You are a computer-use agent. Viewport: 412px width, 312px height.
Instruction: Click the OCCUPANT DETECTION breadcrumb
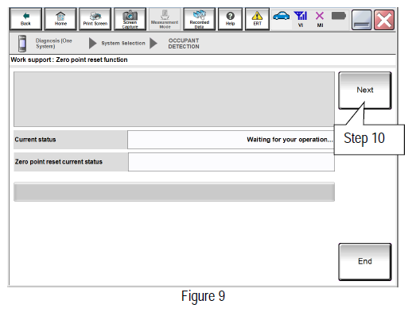click(184, 44)
